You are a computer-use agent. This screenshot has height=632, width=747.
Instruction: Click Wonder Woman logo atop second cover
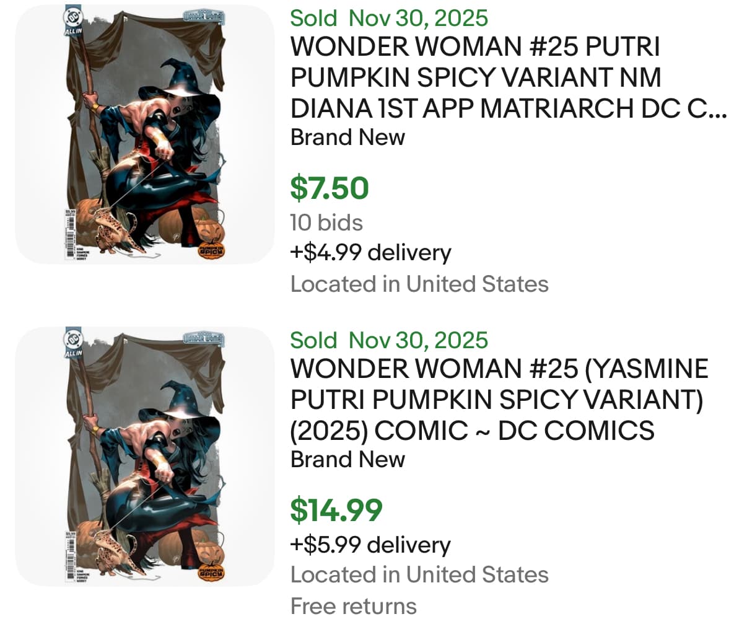(204, 338)
